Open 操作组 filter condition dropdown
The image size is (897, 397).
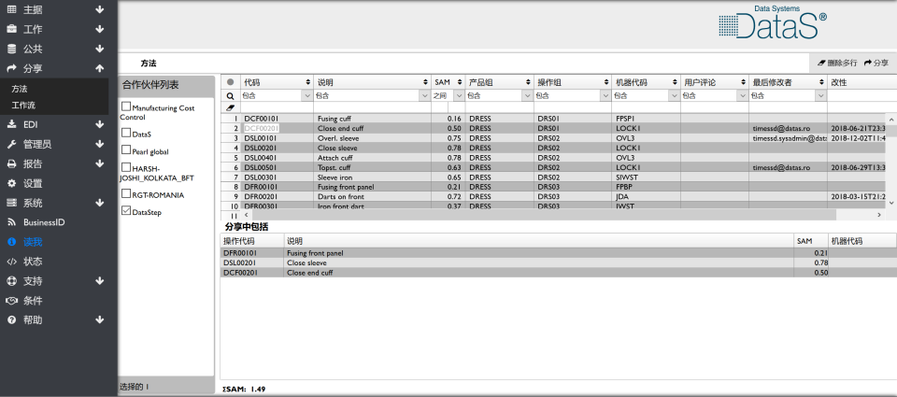pyautogui.click(x=605, y=96)
